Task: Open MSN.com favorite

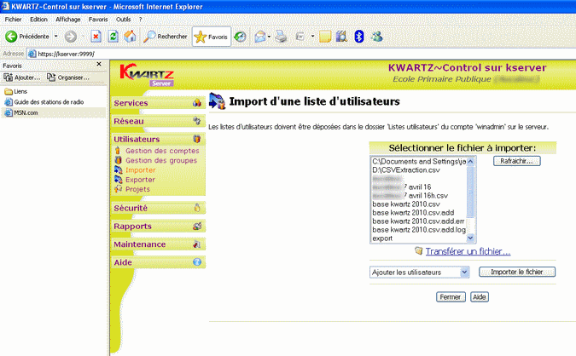Action: 21,113
